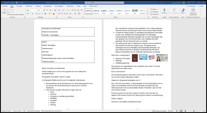Open the Invoegen ribbon tab
The width and height of the screenshot is (207, 113).
pyautogui.click(x=20, y=6)
